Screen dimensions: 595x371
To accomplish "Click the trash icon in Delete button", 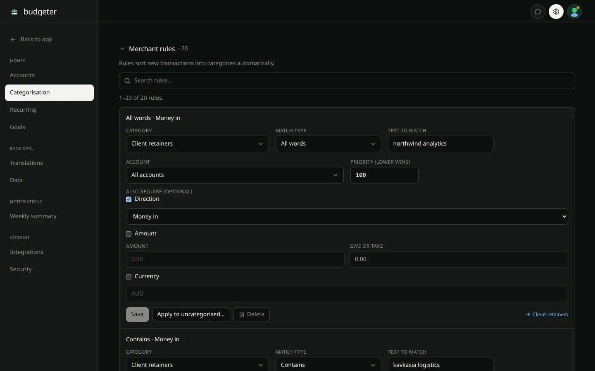I will (242, 315).
